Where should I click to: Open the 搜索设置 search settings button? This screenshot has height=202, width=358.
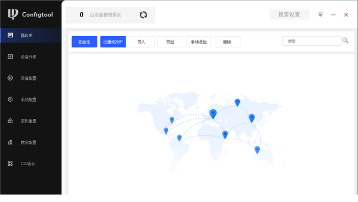click(x=289, y=14)
